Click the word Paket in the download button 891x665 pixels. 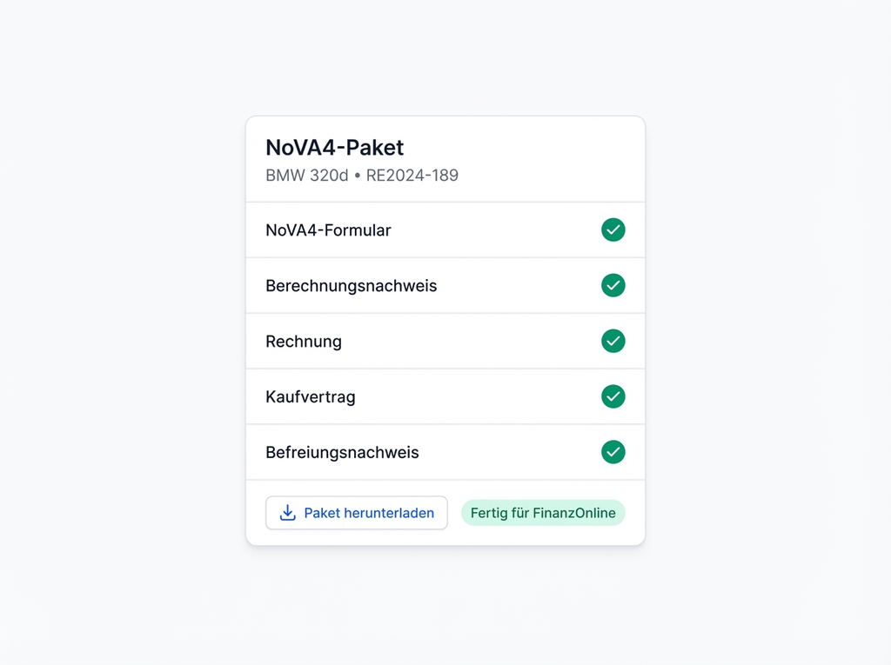tap(323, 513)
